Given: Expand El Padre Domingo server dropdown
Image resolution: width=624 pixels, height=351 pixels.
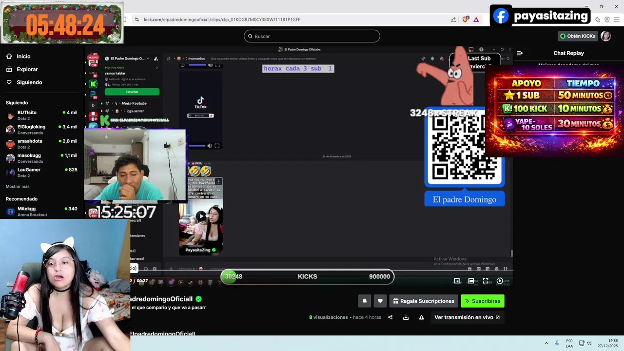Looking at the screenshot, I should pos(148,58).
